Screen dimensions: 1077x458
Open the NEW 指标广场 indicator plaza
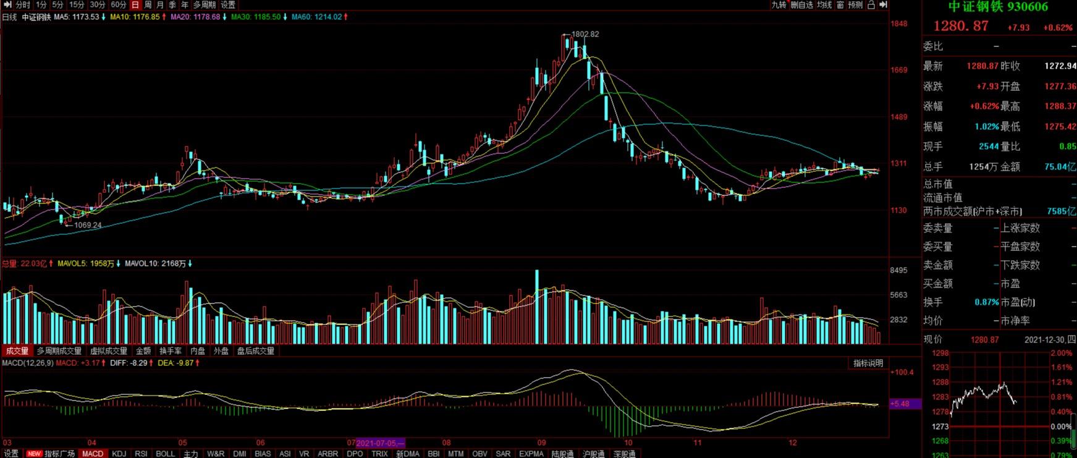pyautogui.click(x=51, y=454)
